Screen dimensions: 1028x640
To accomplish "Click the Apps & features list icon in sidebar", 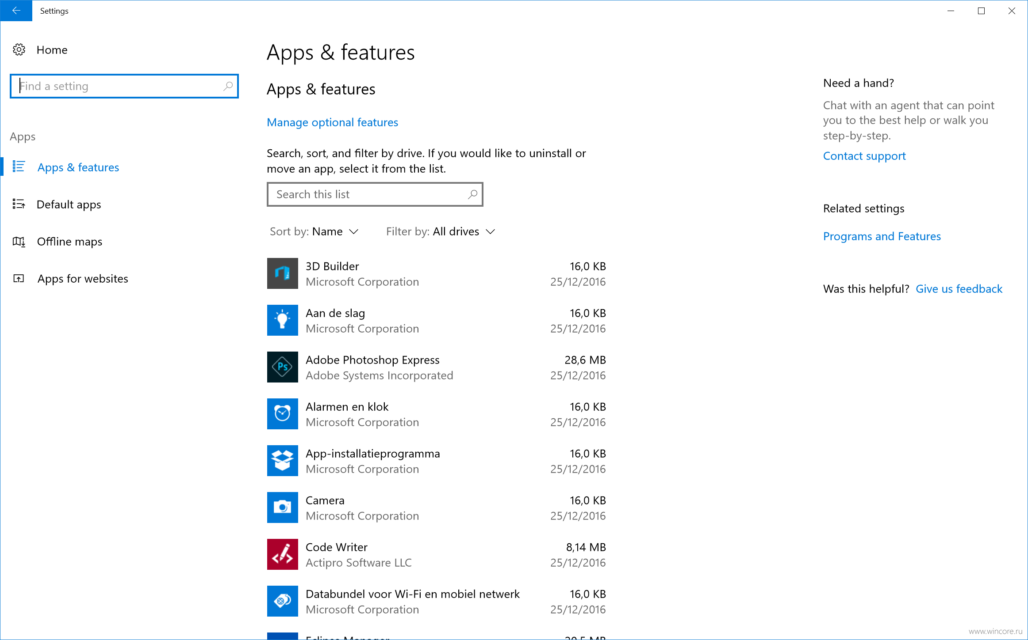I will point(19,167).
